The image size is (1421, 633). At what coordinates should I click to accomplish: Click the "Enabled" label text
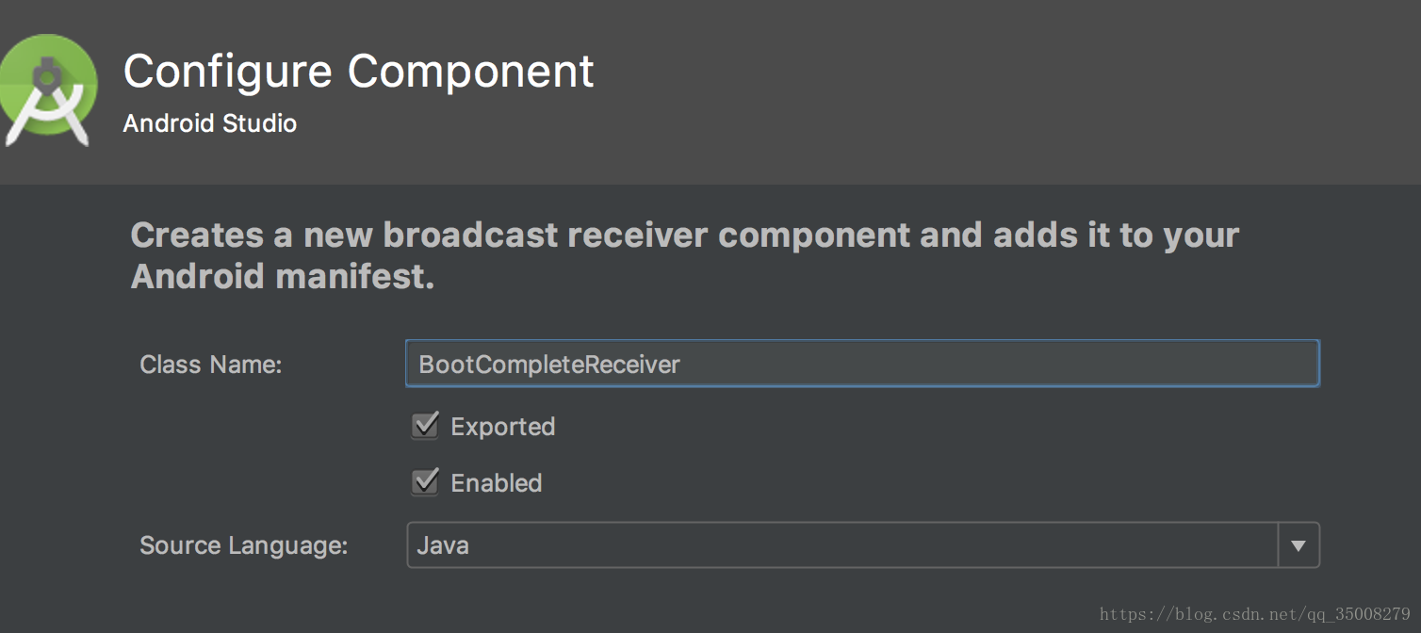click(x=497, y=483)
